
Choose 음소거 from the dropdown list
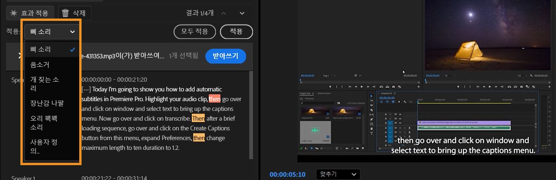(x=51, y=64)
